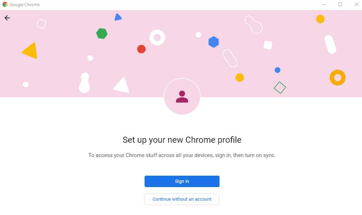The width and height of the screenshot is (362, 215).
Task: Go back using the left arrow
Action: pyautogui.click(x=7, y=18)
